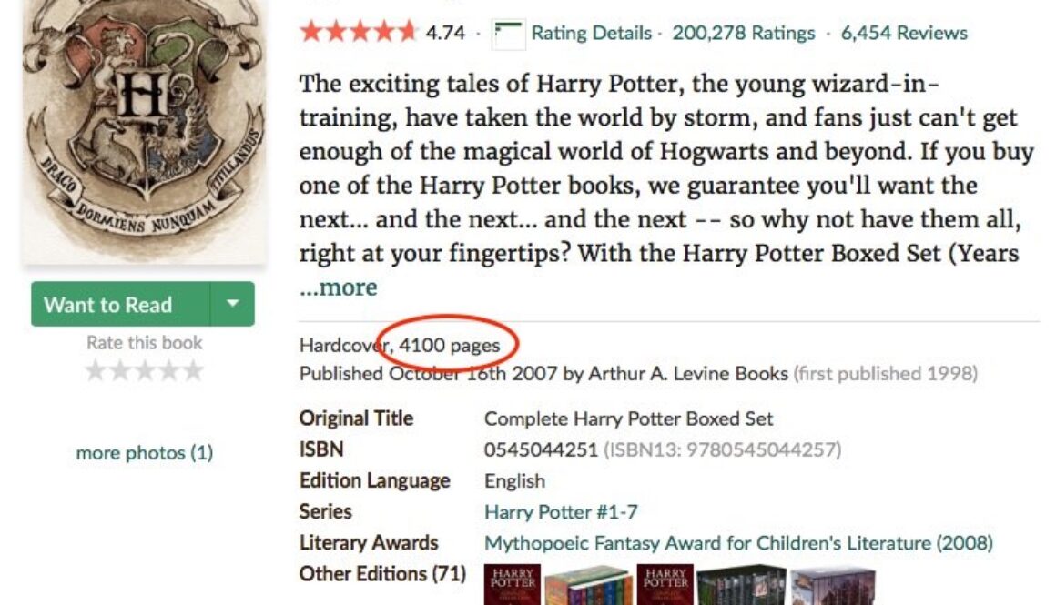The width and height of the screenshot is (1056, 605).
Task: Rate this book three stars
Action: [144, 370]
